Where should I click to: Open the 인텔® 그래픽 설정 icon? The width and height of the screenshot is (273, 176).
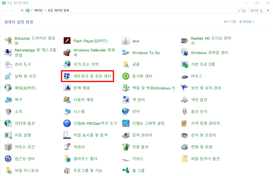pos(126,123)
